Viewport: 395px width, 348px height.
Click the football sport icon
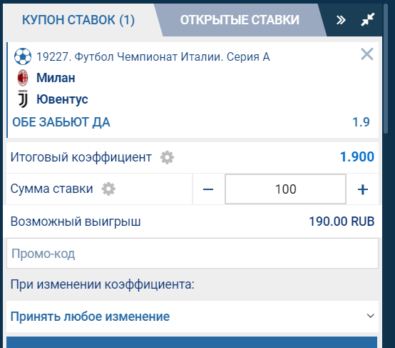(23, 56)
